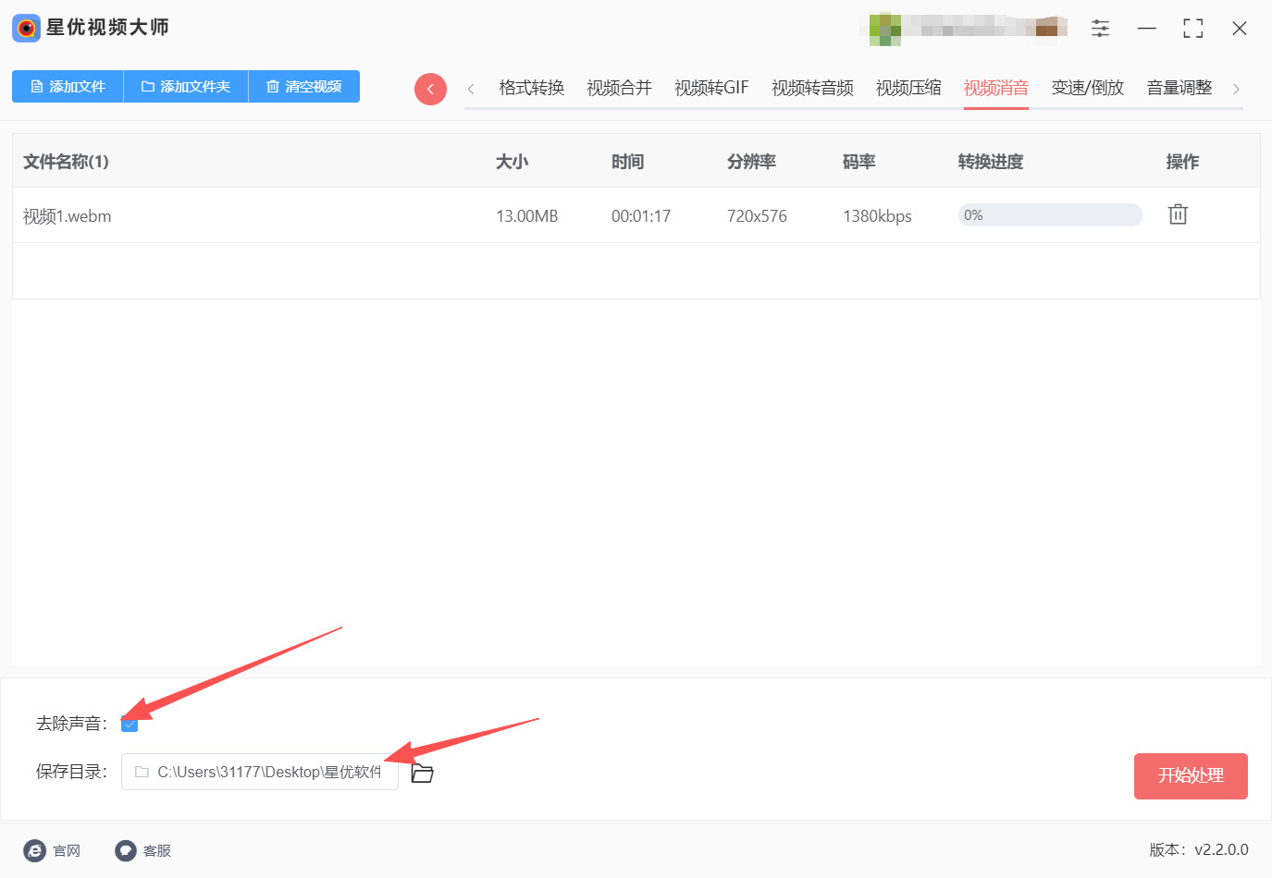Click the 版本: v2.2.0.0 version text
Viewport: 1272px width, 878px height.
coord(1199,849)
